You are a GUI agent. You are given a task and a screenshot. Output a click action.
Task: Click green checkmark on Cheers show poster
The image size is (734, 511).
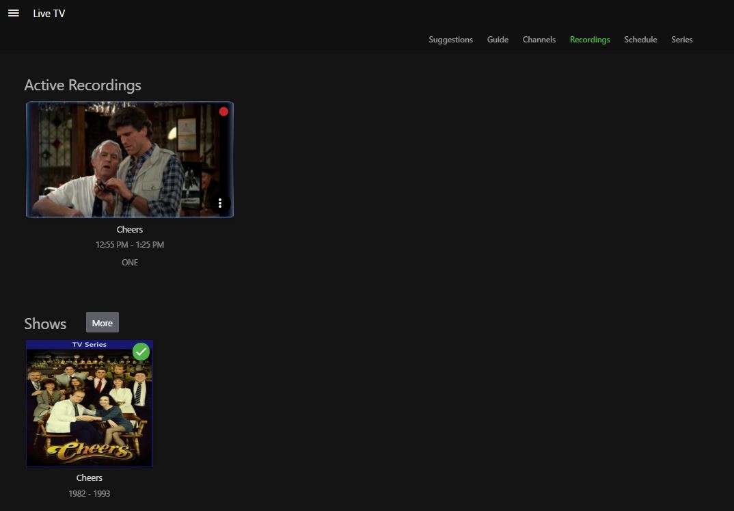(141, 352)
